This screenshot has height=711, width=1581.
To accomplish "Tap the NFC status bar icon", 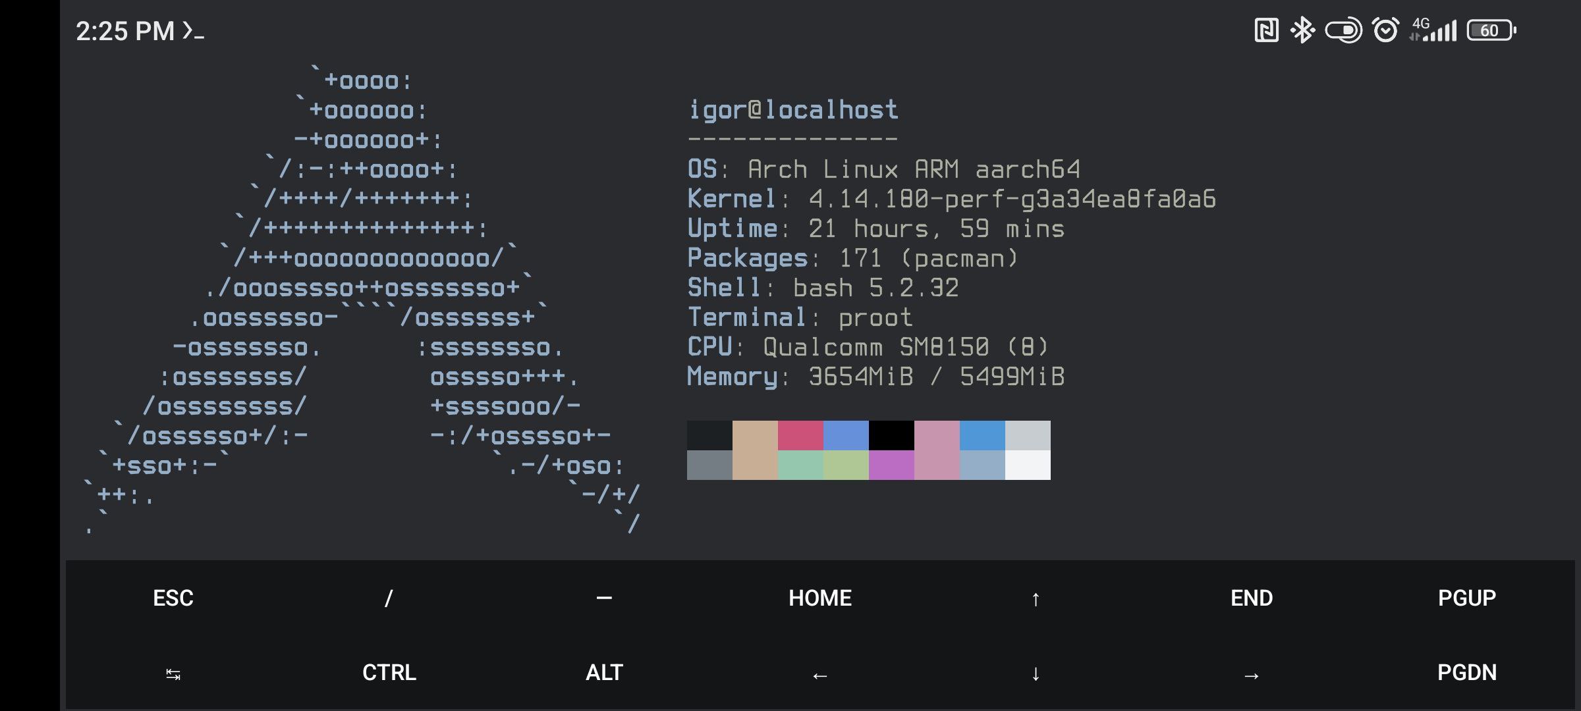I will pyautogui.click(x=1266, y=30).
